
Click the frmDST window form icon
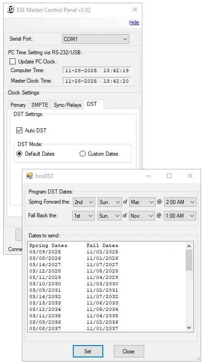pyautogui.click(x=30, y=176)
